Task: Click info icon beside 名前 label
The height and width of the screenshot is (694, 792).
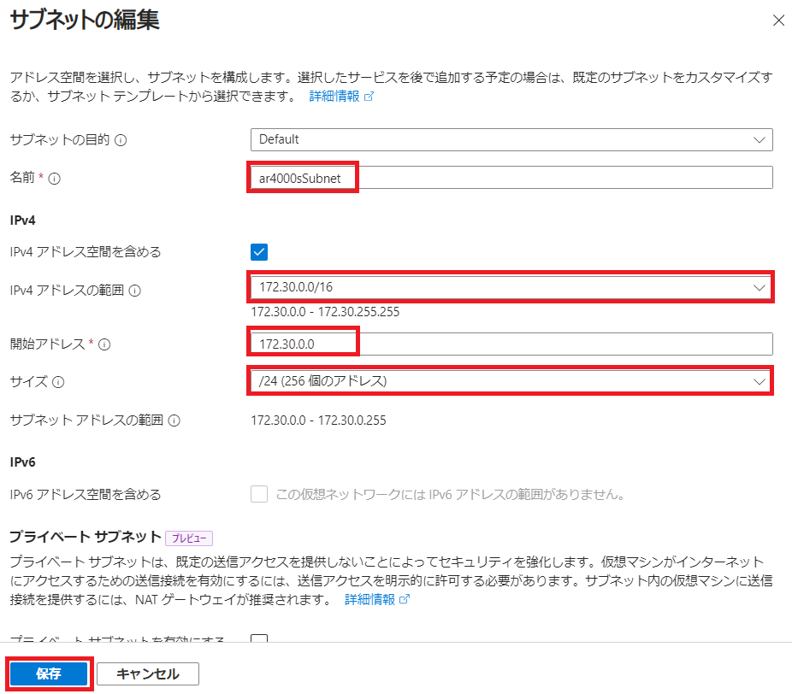Action: 54,178
